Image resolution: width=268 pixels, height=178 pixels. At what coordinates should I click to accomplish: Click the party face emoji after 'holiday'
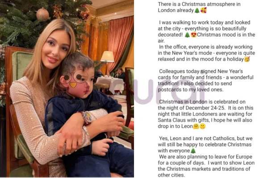(x=247, y=59)
